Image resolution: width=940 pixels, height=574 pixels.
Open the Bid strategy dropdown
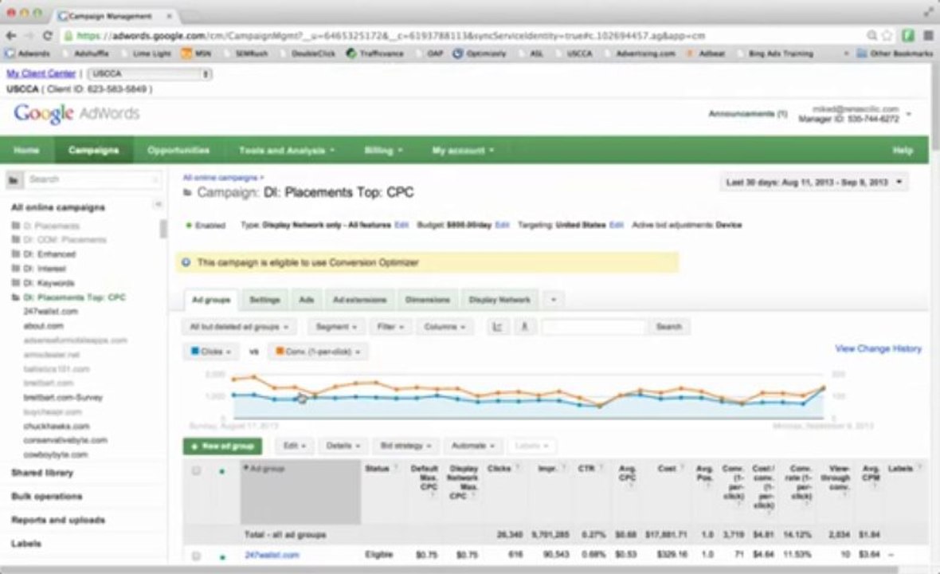pos(405,446)
